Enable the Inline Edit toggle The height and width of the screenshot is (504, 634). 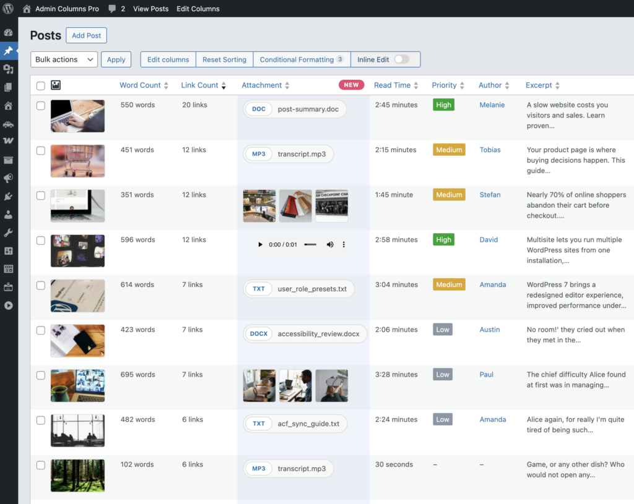[401, 59]
